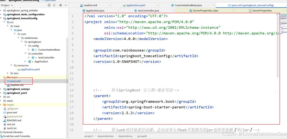
Task: Open application.yaml in the resources folder
Action: (30, 69)
